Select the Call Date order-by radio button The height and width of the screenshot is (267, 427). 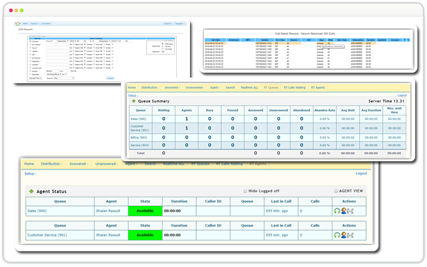point(29,41)
